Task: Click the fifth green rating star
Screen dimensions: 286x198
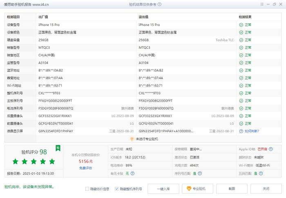Action: click(52, 161)
